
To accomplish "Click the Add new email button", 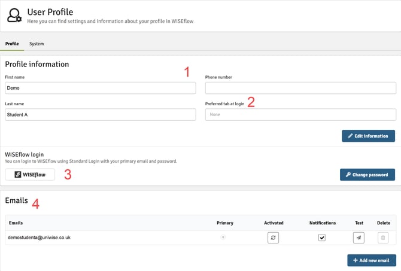I will (x=372, y=260).
